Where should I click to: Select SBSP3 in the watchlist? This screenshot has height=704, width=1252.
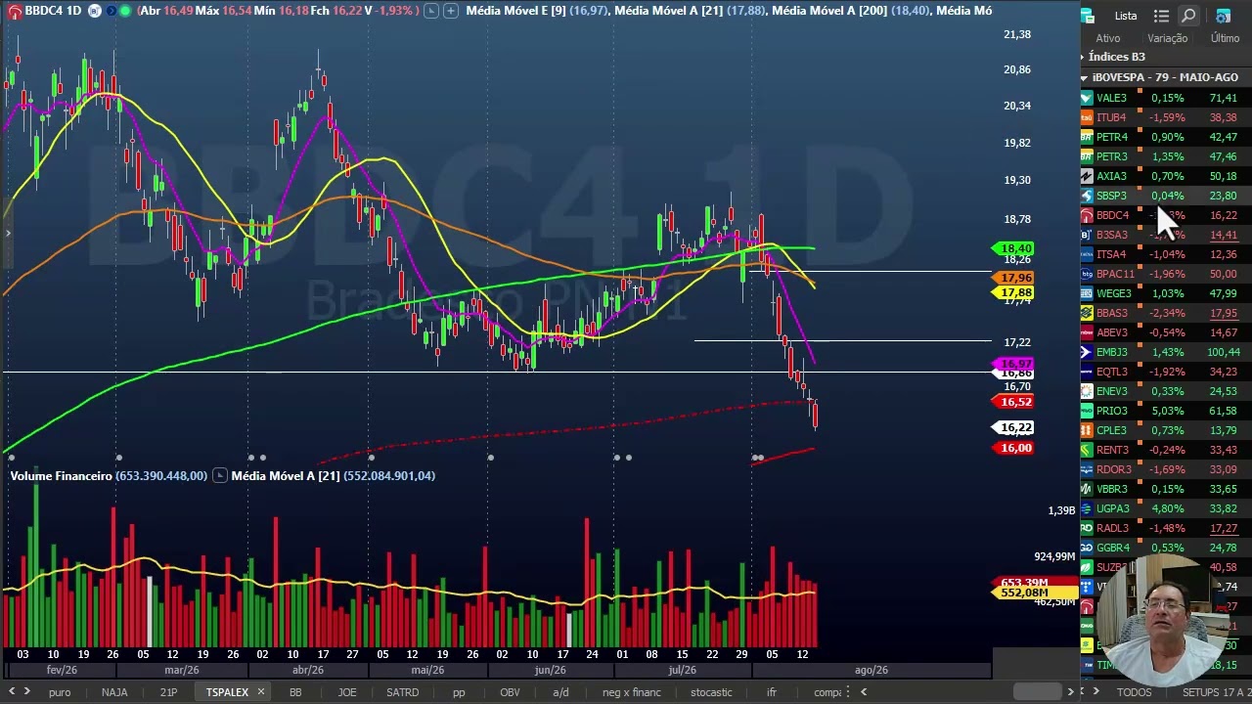tap(1166, 196)
